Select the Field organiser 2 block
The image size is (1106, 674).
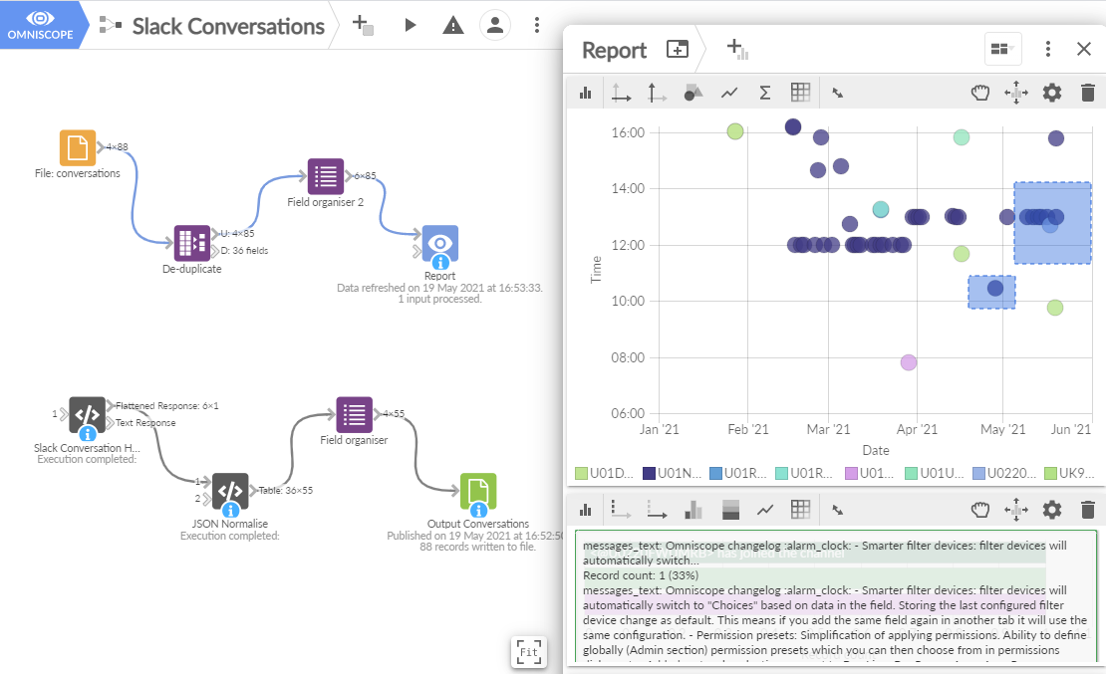click(326, 176)
